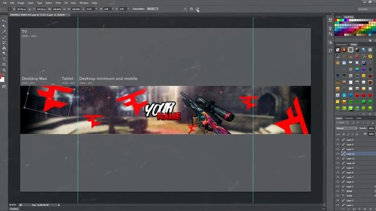
Task: Lock layer position icon
Action: [x=352, y=134]
